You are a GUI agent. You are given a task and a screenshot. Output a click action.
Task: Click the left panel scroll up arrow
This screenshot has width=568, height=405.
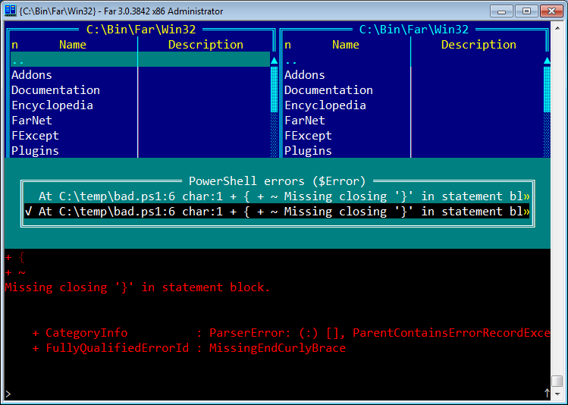point(275,60)
